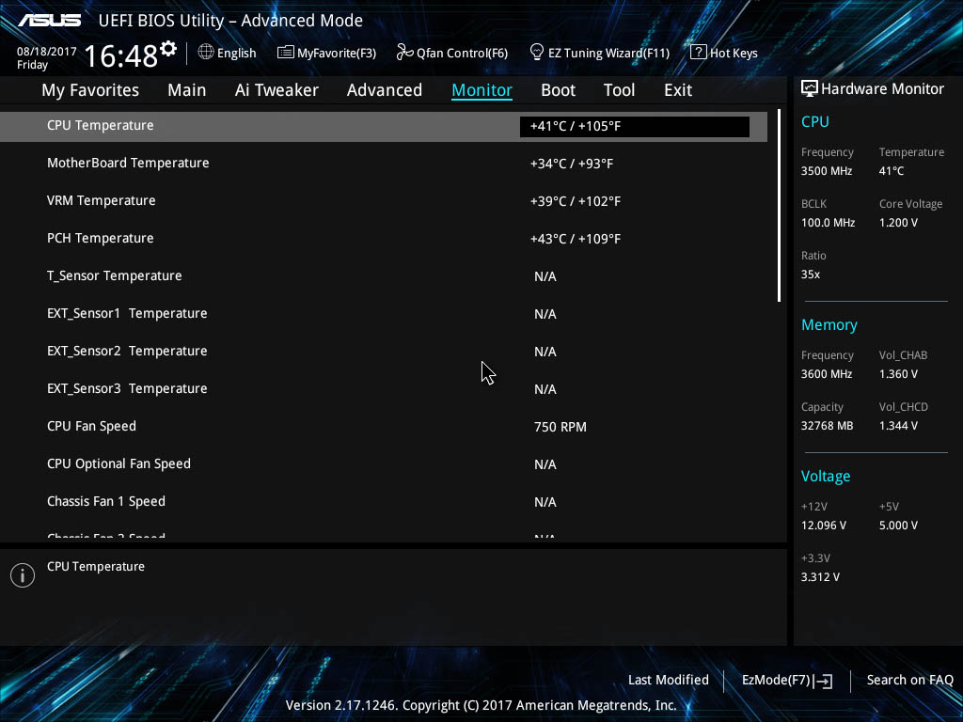Click the +34°C / +93°F motherboard value
963x722 pixels.
tap(571, 164)
